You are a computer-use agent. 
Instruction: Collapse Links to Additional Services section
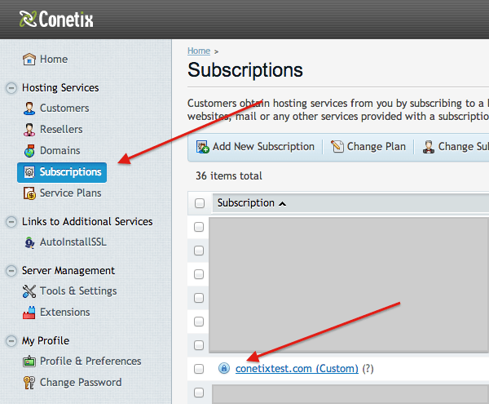coord(11,222)
